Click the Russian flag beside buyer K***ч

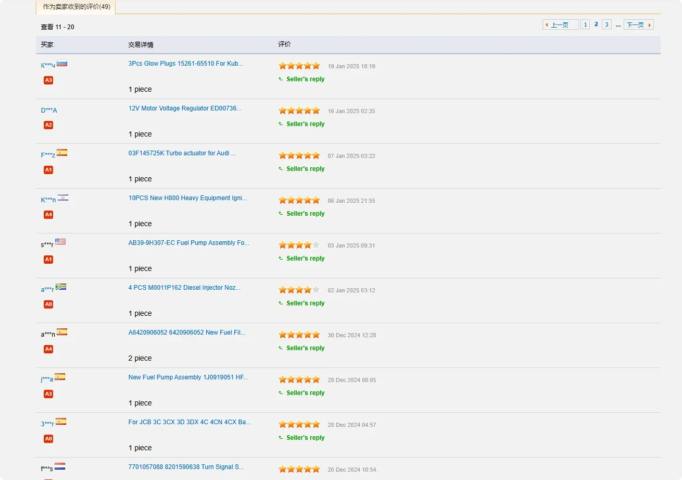(x=62, y=64)
